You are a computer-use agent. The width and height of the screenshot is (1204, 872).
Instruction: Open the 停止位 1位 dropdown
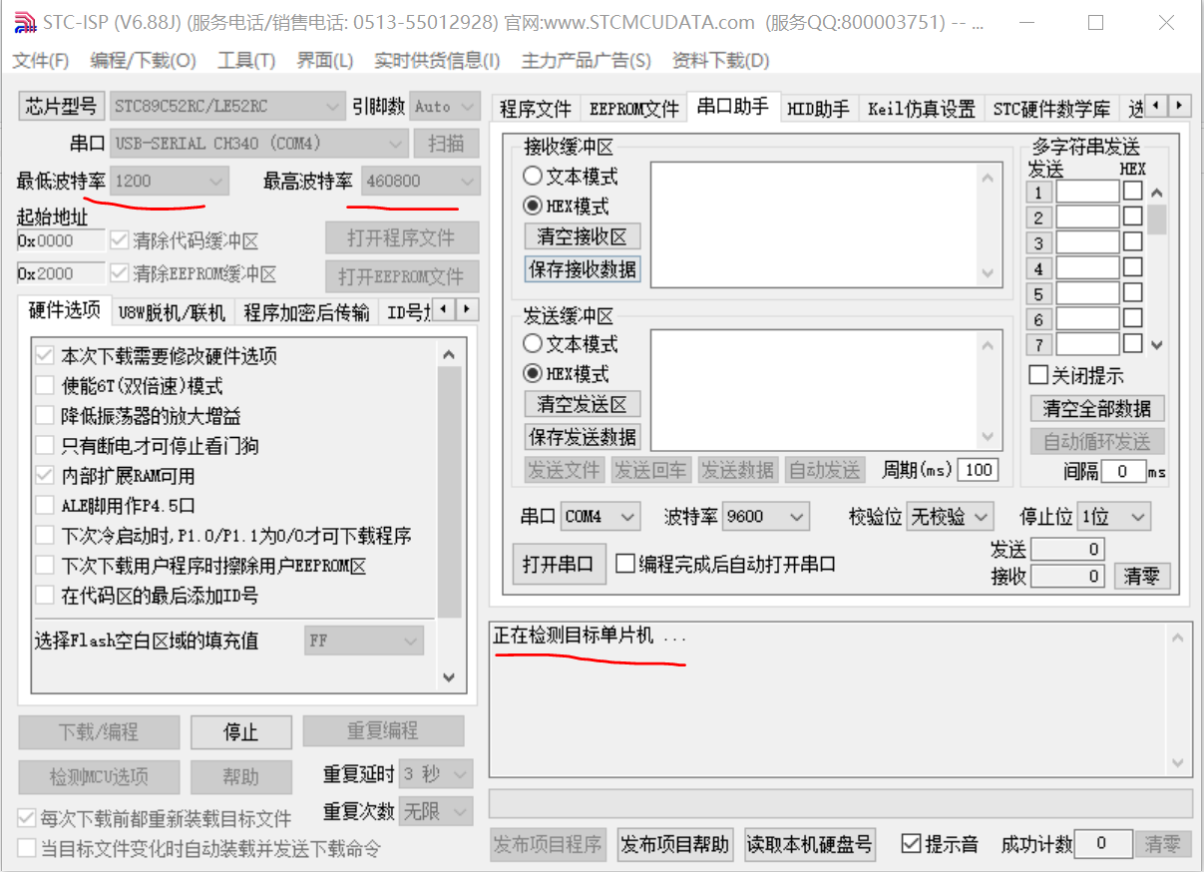click(1113, 517)
